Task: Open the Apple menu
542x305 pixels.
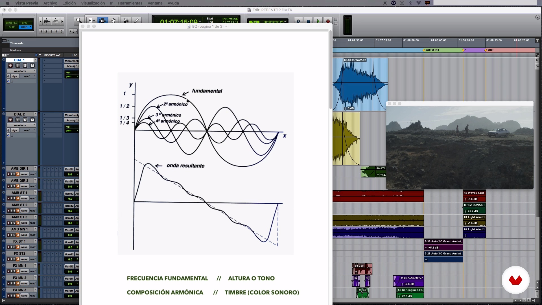Action: [8, 3]
